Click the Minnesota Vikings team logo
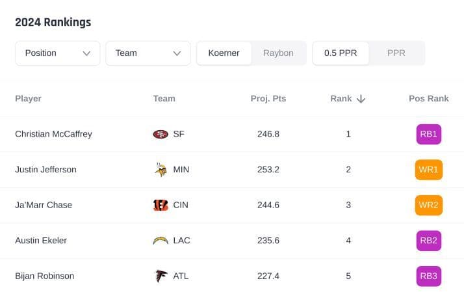The height and width of the screenshot is (294, 464). [x=160, y=170]
